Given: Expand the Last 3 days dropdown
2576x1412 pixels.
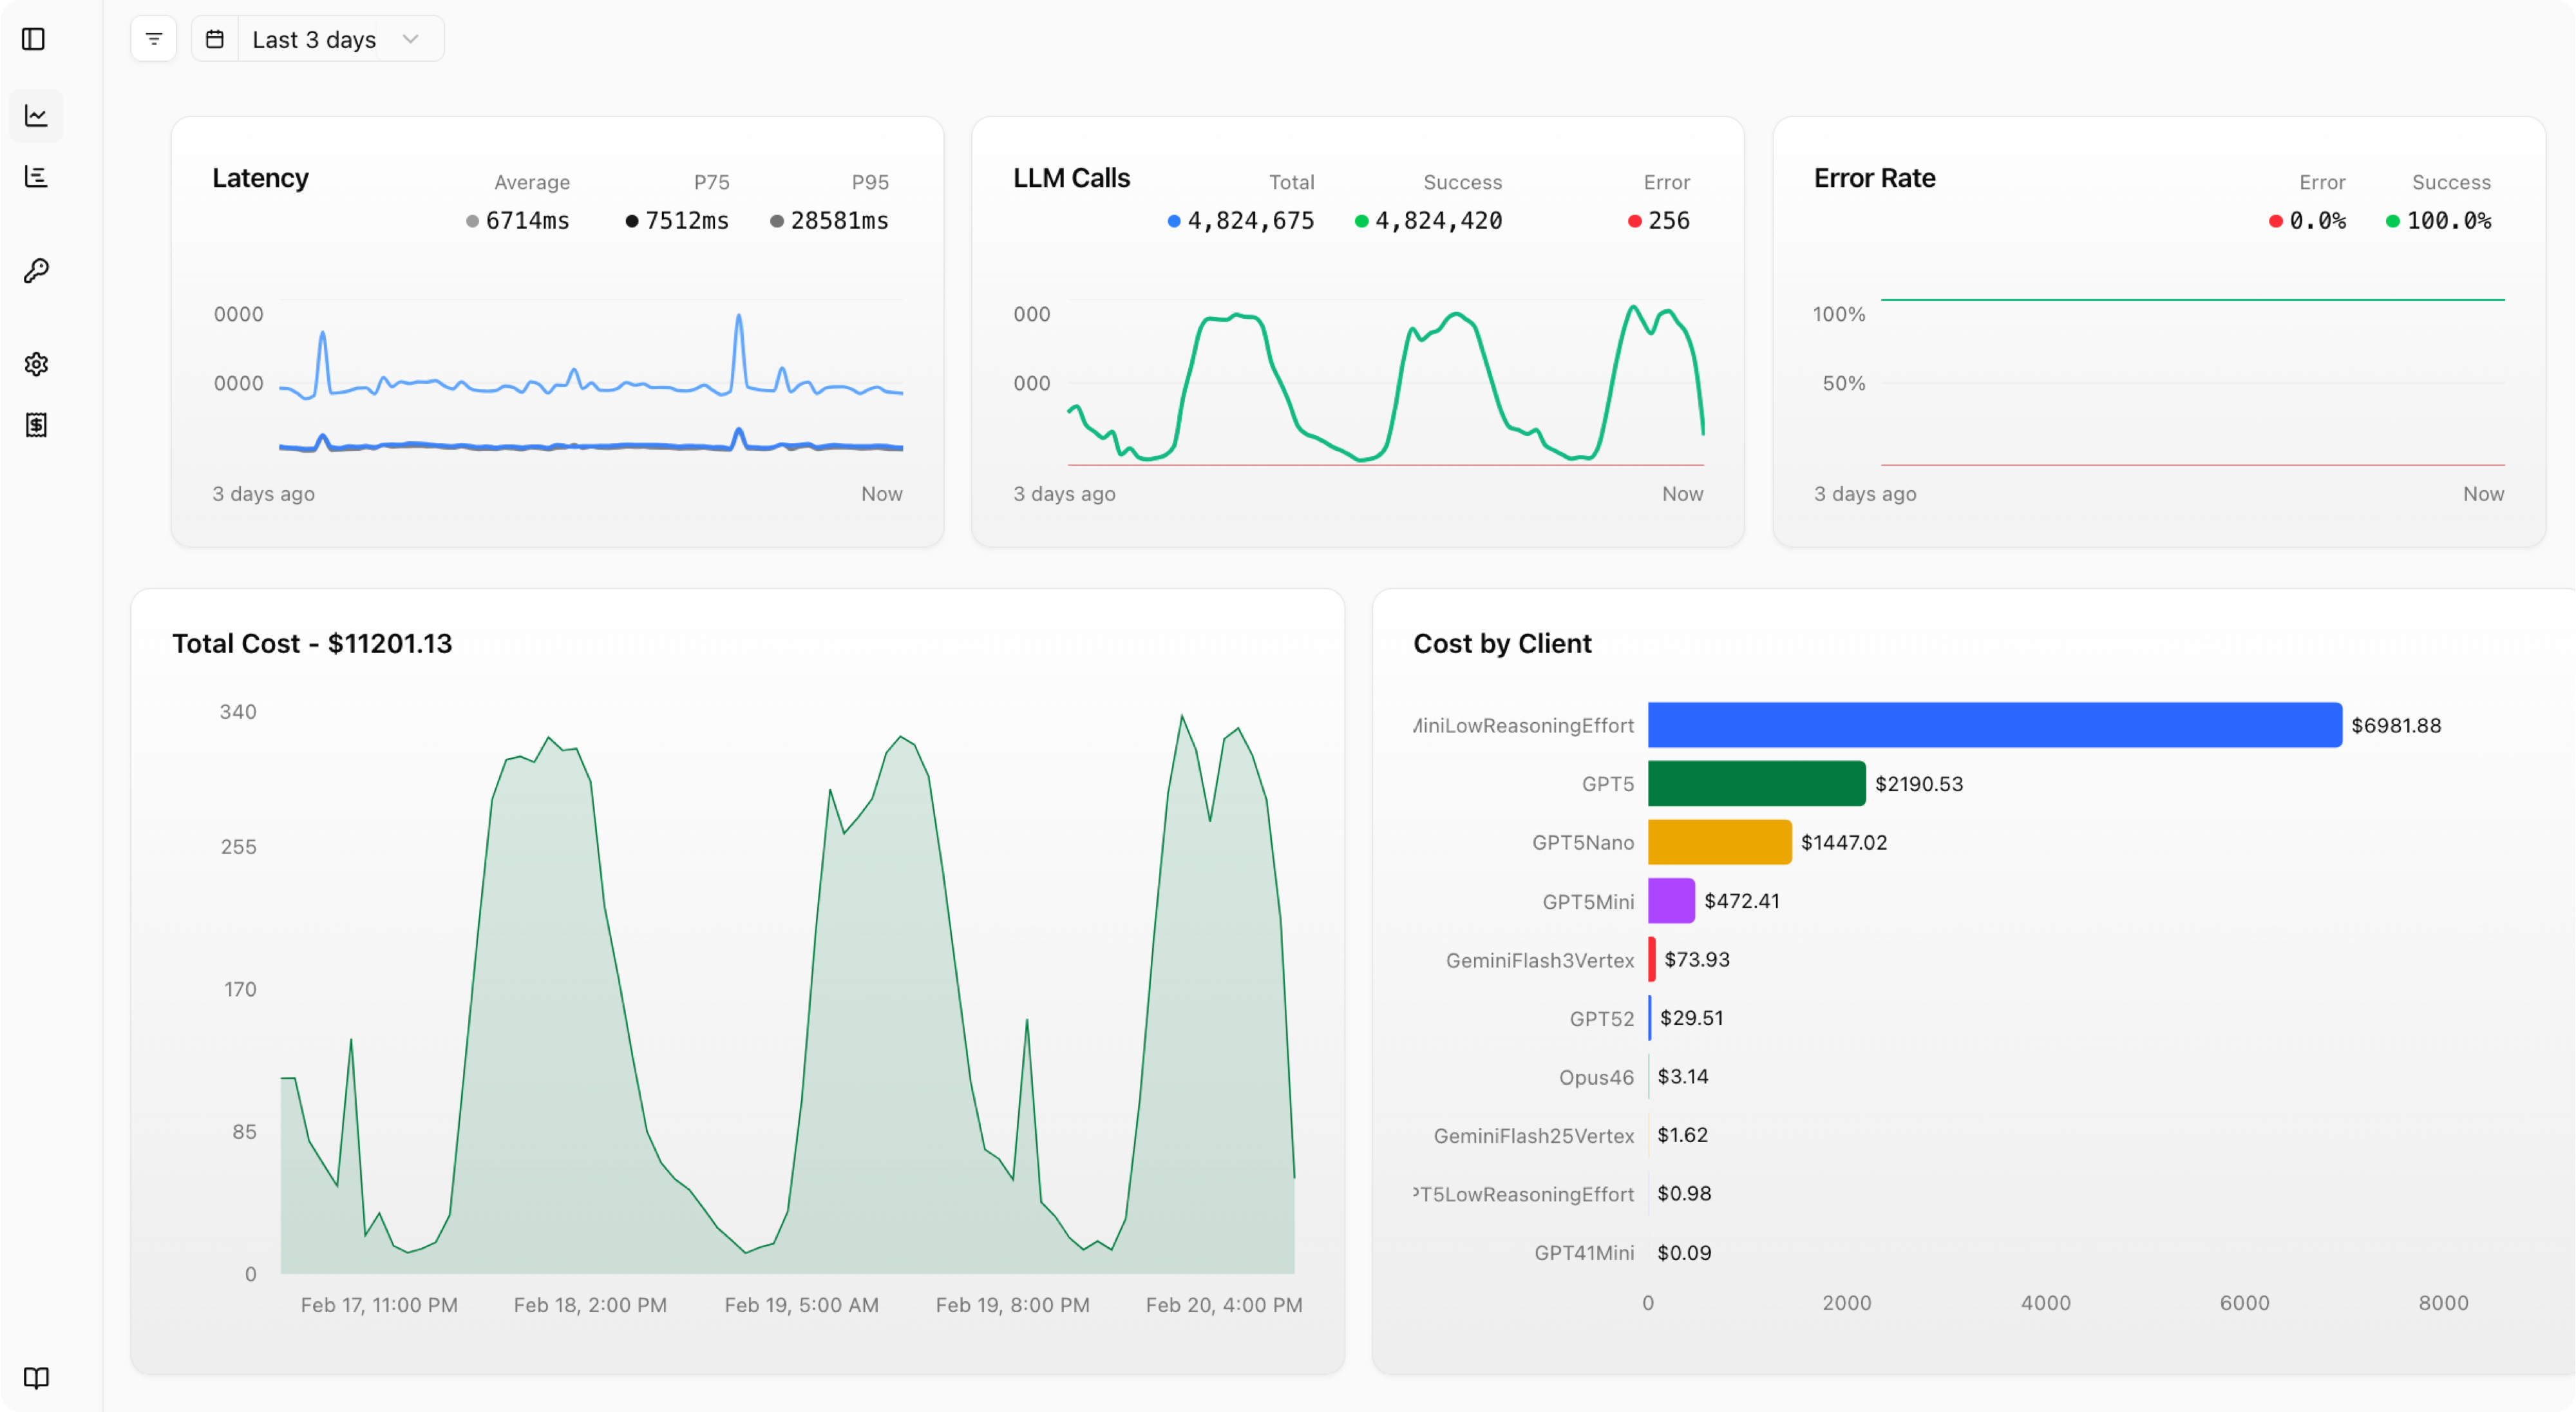Looking at the screenshot, I should coord(314,39).
